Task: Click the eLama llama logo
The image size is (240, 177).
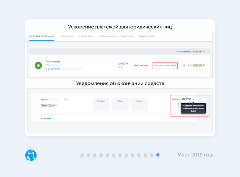Action: coord(31,155)
